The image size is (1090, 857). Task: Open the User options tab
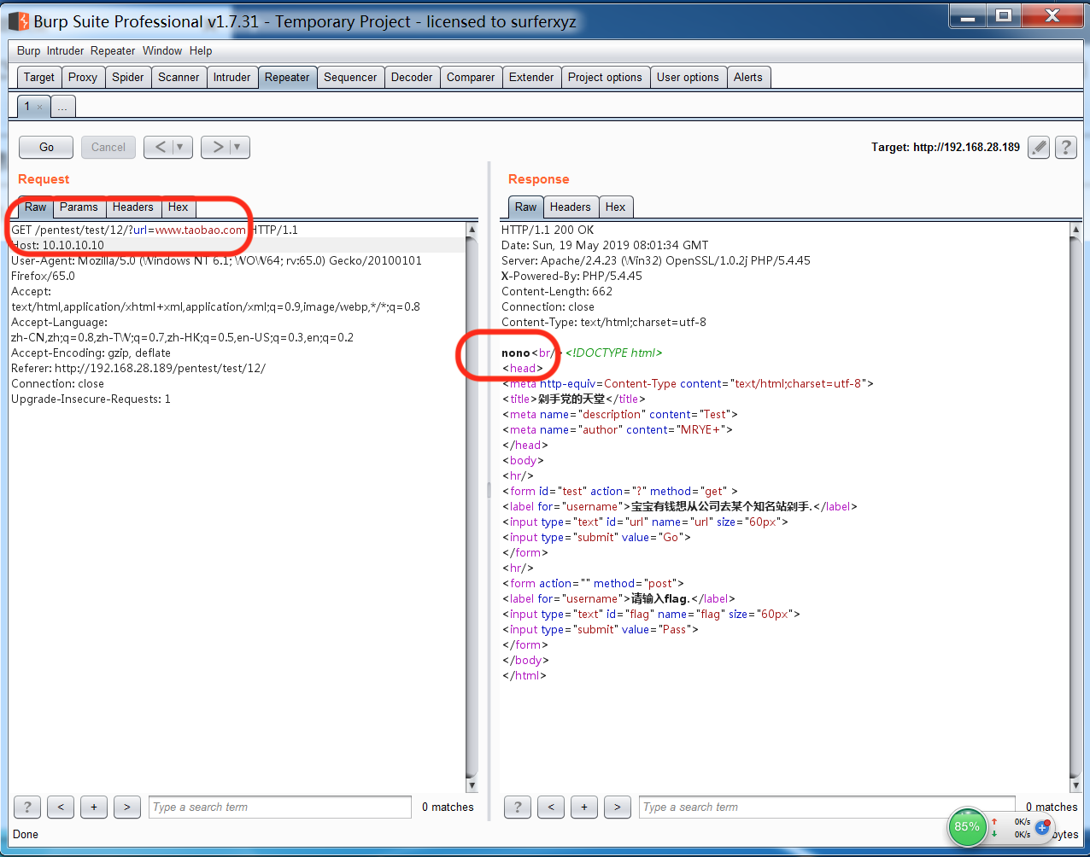click(x=688, y=77)
